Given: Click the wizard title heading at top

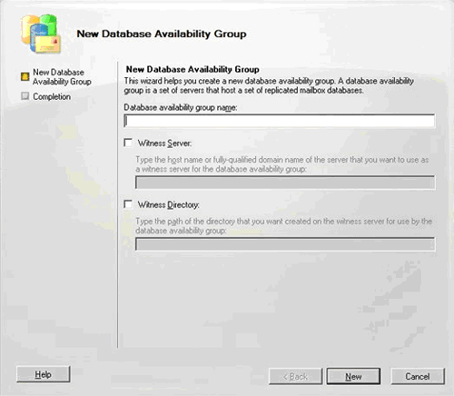Looking at the screenshot, I should (x=162, y=34).
